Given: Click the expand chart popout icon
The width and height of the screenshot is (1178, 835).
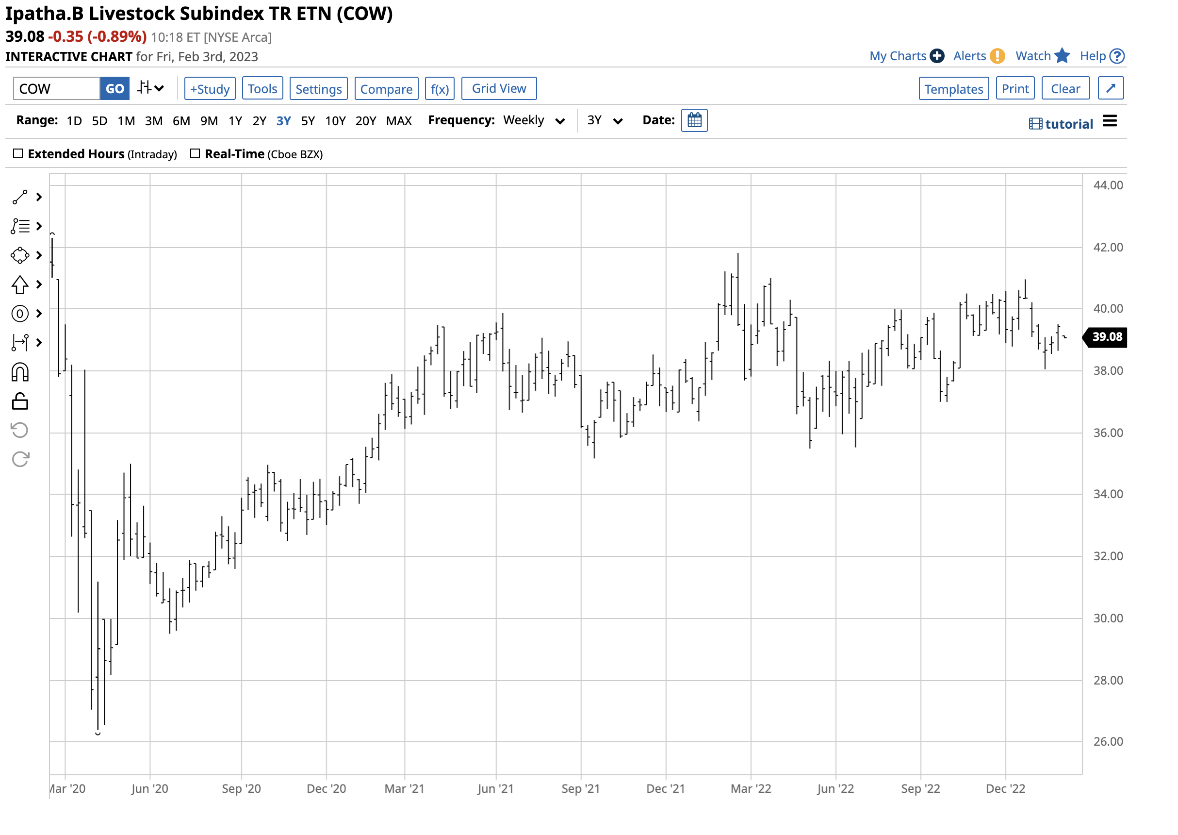Looking at the screenshot, I should click(x=1111, y=88).
